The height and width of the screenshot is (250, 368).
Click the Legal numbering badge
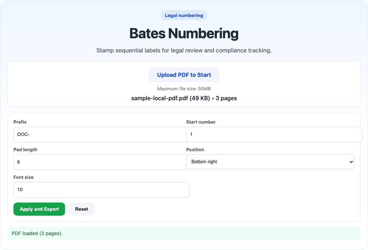click(184, 15)
